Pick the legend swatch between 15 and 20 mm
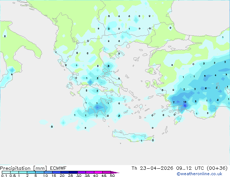 click(57, 172)
